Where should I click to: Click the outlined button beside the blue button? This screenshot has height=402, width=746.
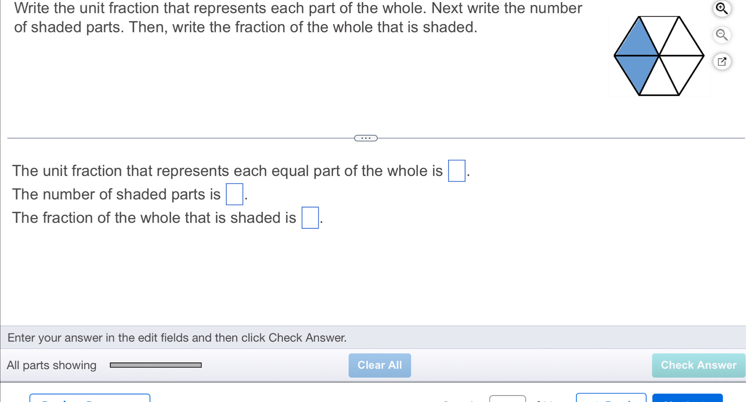pyautogui.click(x=611, y=398)
